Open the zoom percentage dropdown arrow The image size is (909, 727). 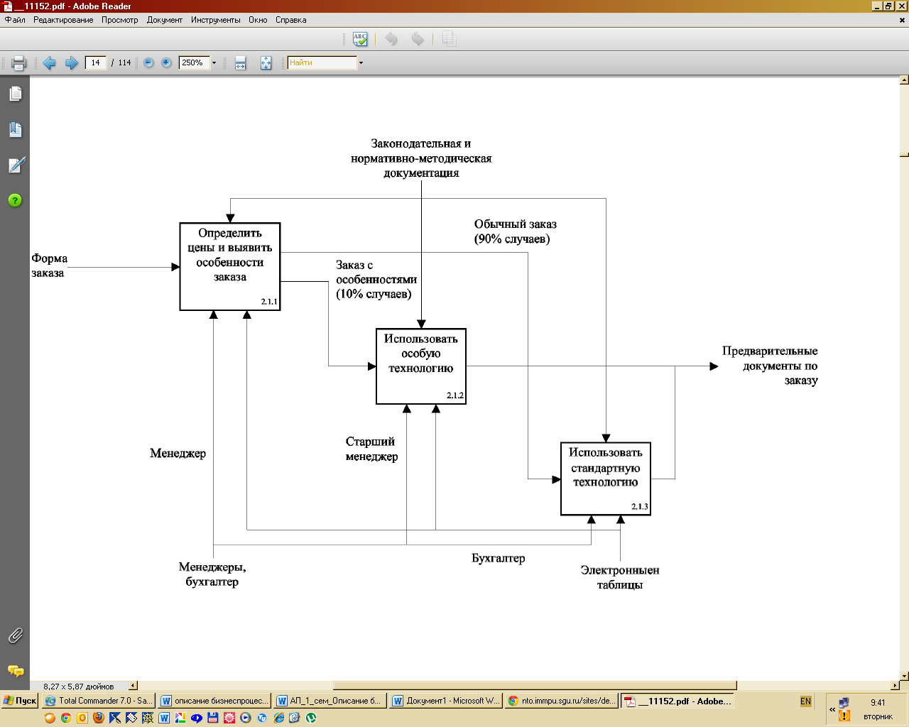tap(214, 63)
